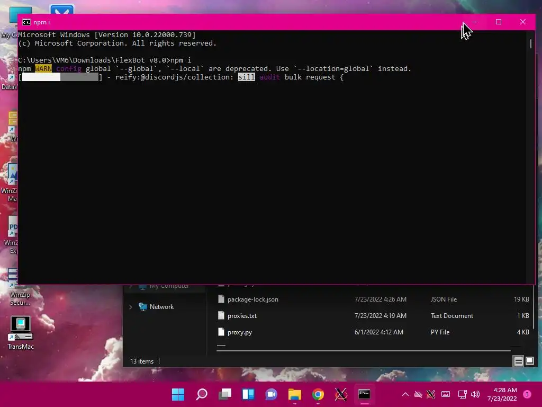Viewport: 542px width, 407px height.
Task: Show hidden system tray icons
Action: click(x=405, y=394)
